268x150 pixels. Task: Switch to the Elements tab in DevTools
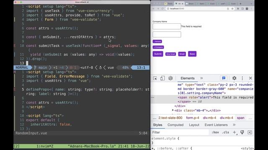[x=188, y=78]
